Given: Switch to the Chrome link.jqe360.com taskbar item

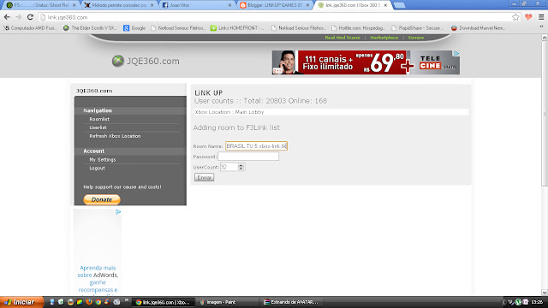Looking at the screenshot, I should (x=164, y=302).
